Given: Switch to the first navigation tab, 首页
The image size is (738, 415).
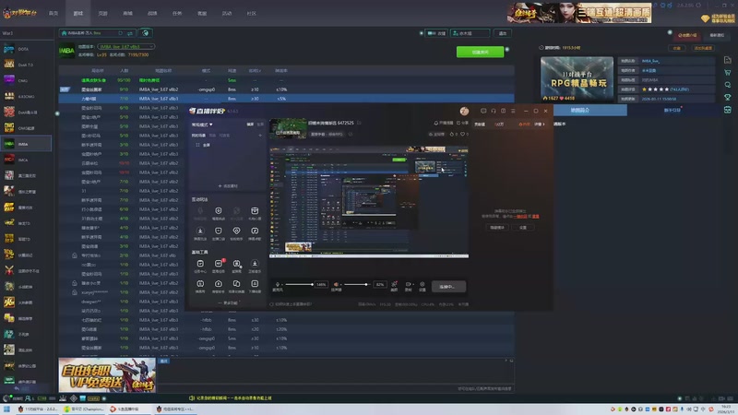Looking at the screenshot, I should [x=54, y=14].
